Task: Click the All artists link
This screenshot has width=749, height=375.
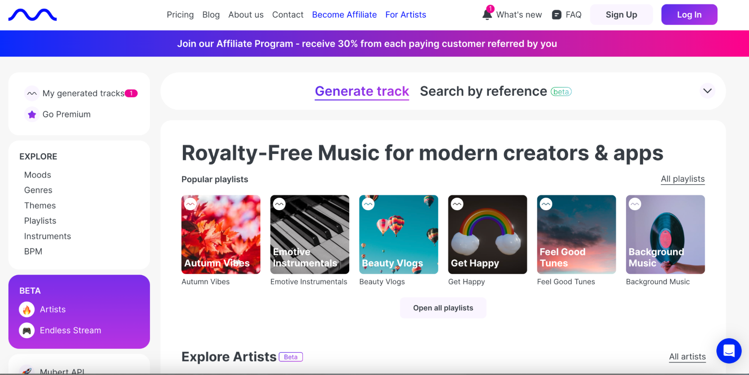Action: (x=687, y=357)
